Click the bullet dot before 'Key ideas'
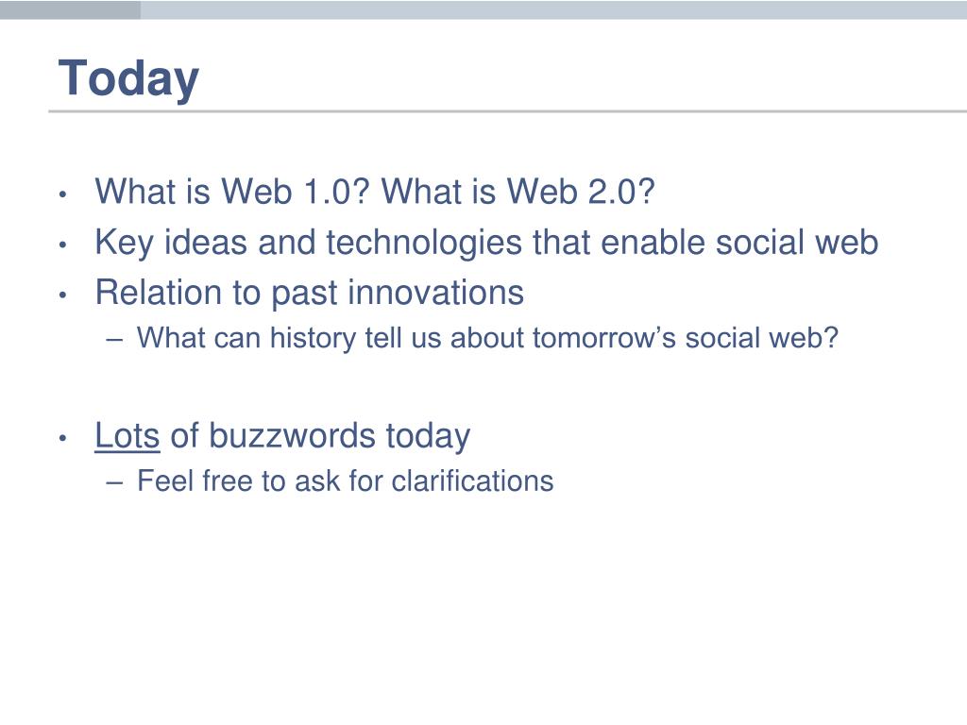The image size is (967, 725). [x=62, y=245]
